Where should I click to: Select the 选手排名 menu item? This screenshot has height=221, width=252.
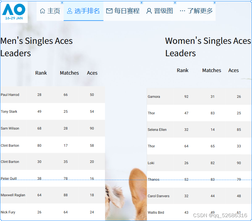pos(83,11)
